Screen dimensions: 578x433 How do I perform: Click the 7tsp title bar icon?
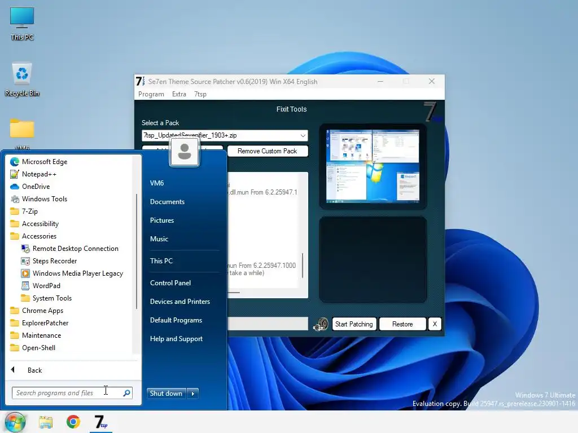tap(141, 81)
